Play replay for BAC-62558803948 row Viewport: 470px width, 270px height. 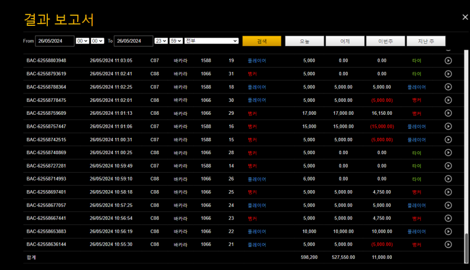coord(448,61)
